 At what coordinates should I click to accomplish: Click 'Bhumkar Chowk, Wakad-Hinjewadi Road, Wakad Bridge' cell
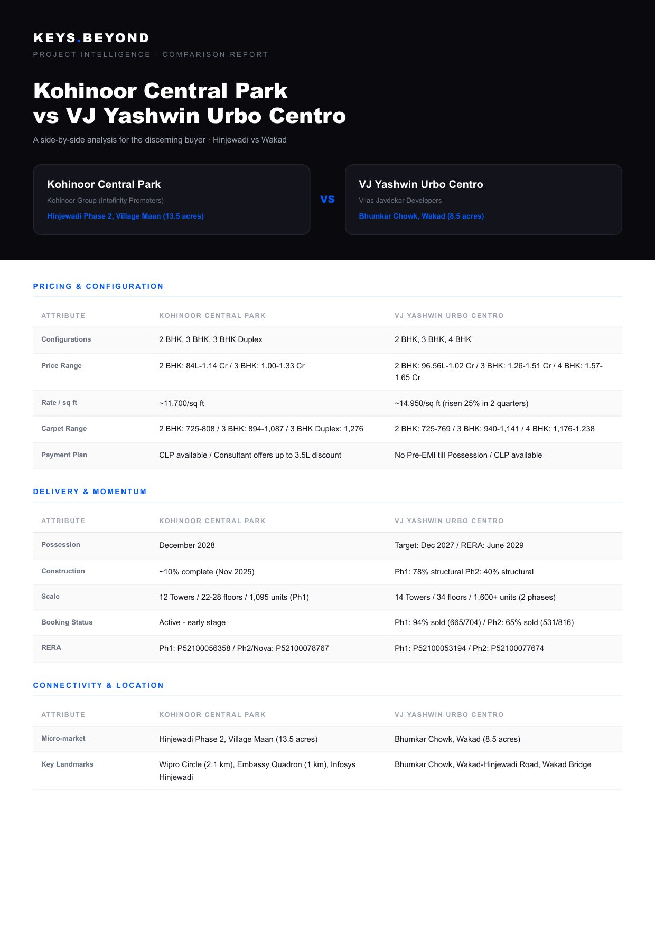coord(493,764)
